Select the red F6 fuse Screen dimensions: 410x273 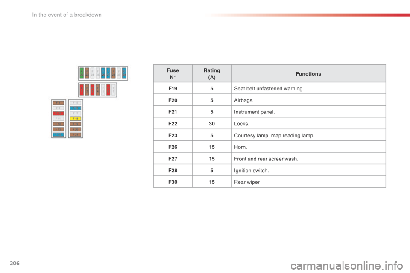tap(108, 90)
